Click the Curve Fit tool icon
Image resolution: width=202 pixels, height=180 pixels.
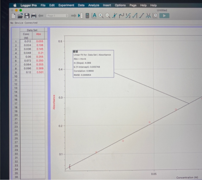pos(148,16)
